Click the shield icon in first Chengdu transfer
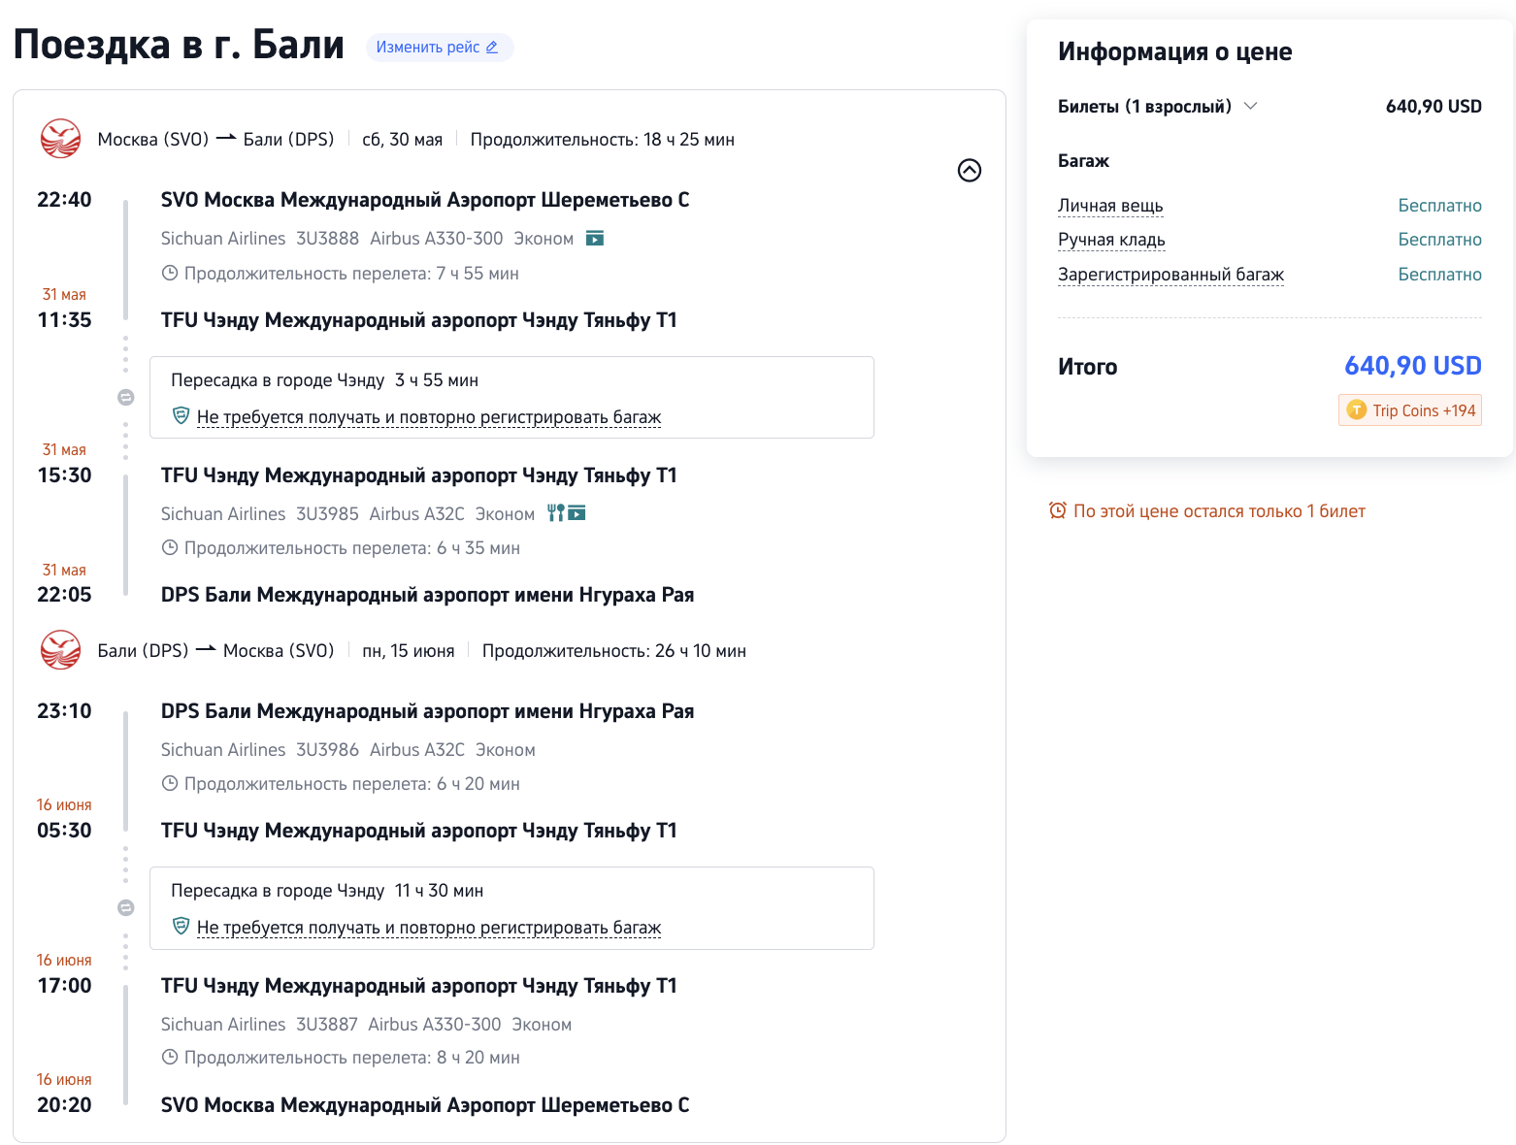 (181, 415)
